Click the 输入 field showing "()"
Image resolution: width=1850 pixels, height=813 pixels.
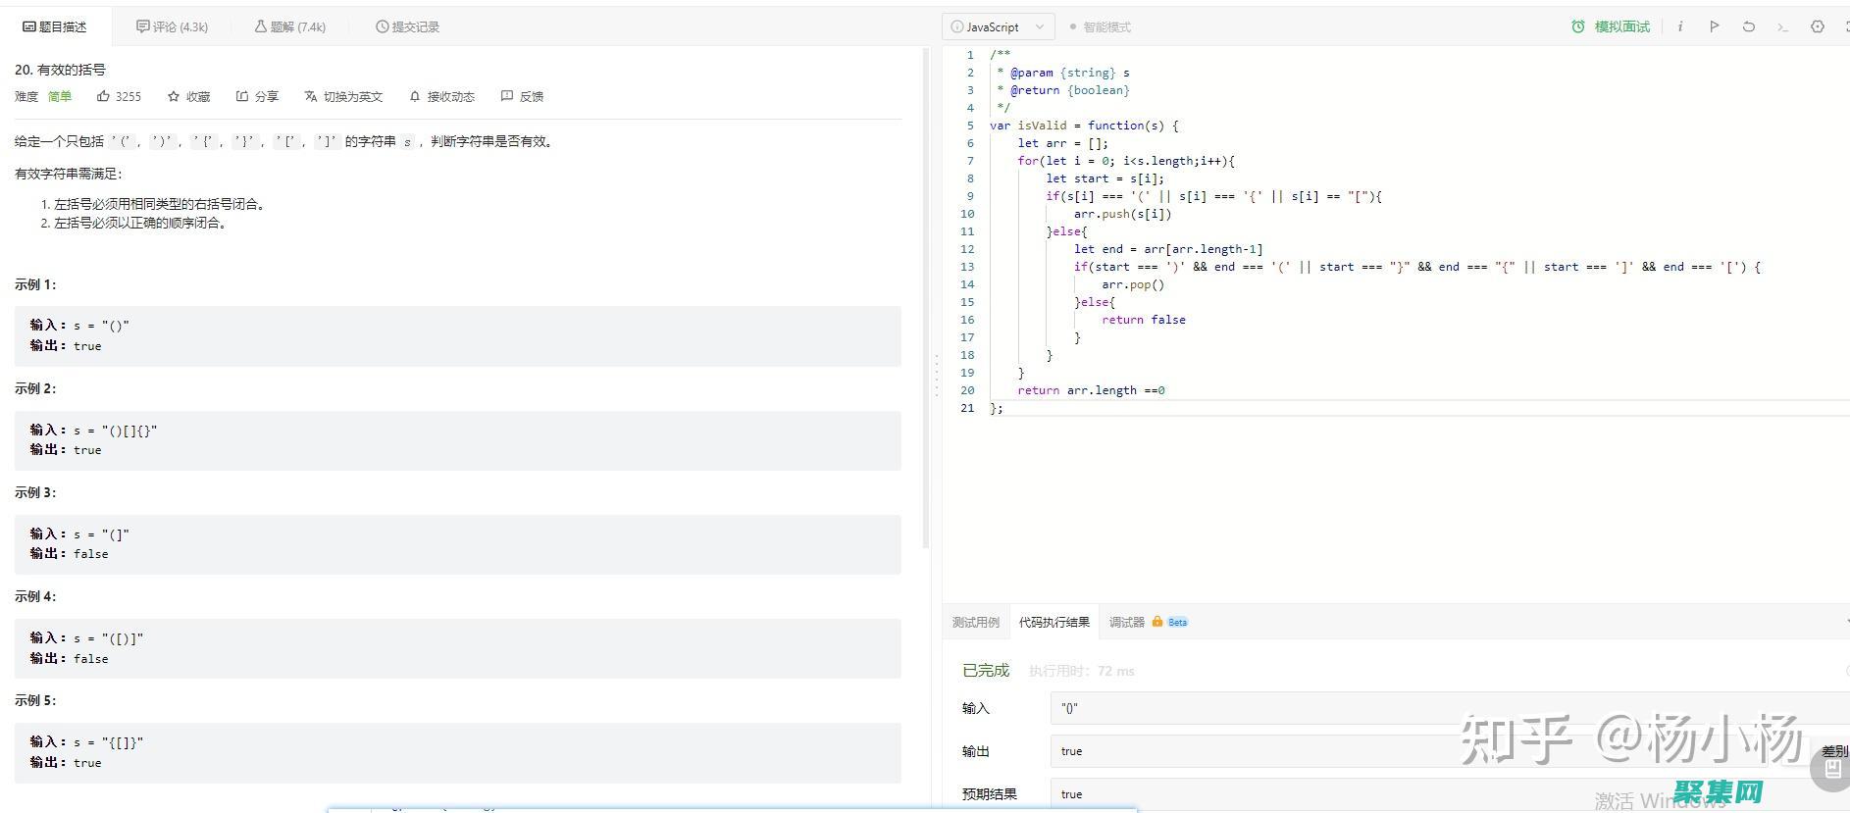point(1442,708)
